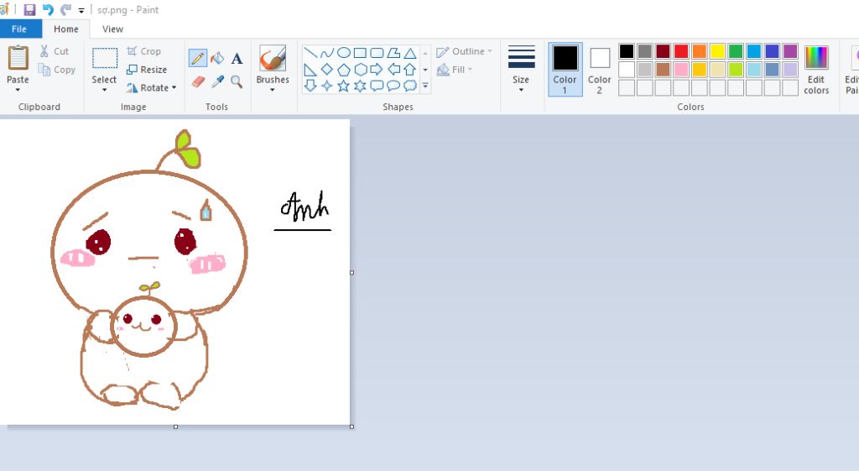Pick the yellow color swatch
Image resolution: width=859 pixels, height=471 pixels.
pyautogui.click(x=717, y=51)
